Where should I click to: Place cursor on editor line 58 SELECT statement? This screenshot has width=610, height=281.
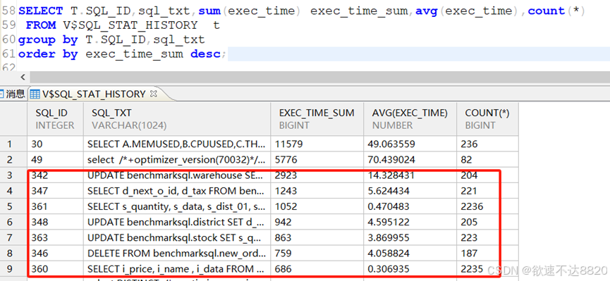tap(302, 11)
